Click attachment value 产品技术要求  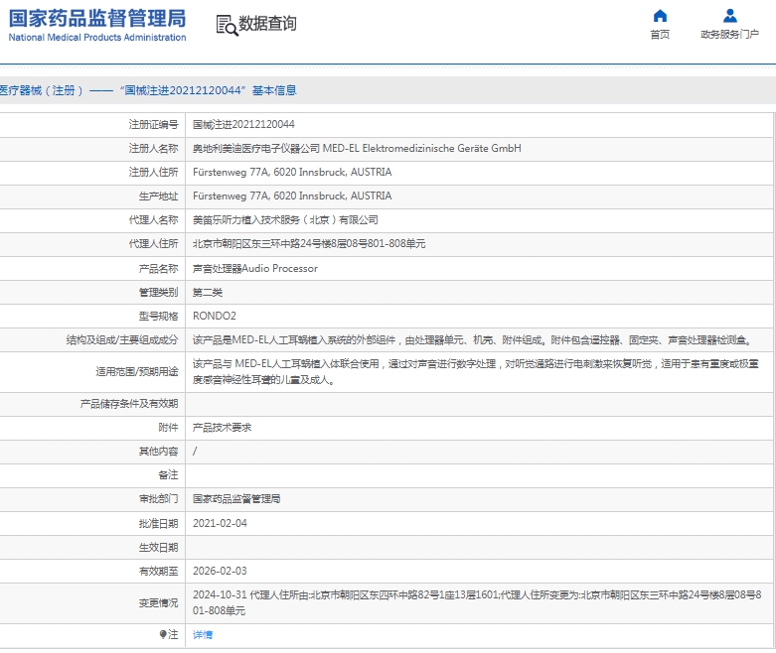(222, 428)
